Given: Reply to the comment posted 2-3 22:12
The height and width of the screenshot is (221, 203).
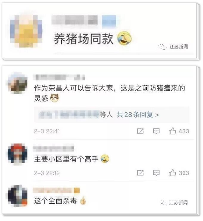Looking at the screenshot, I should pyautogui.click(x=156, y=173).
